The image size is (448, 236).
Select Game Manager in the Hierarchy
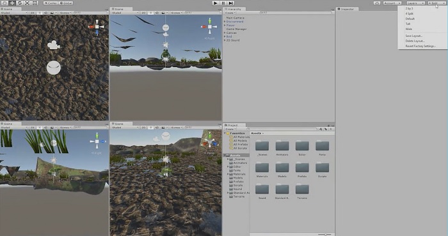pyautogui.click(x=237, y=29)
